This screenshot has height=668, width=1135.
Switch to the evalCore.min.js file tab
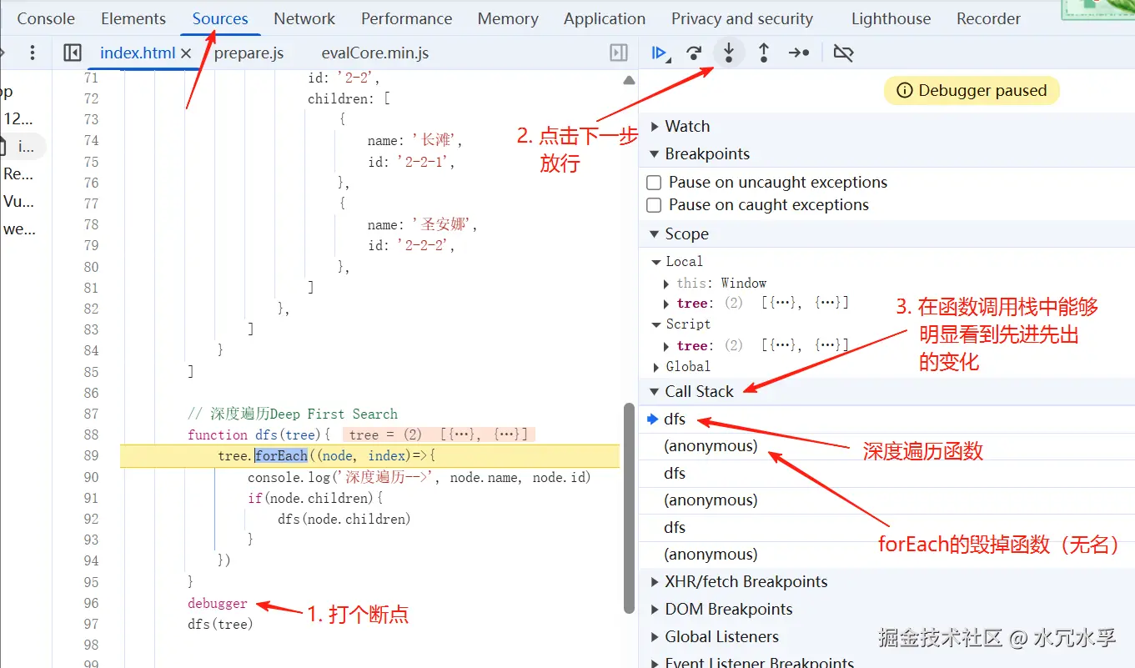click(x=375, y=53)
